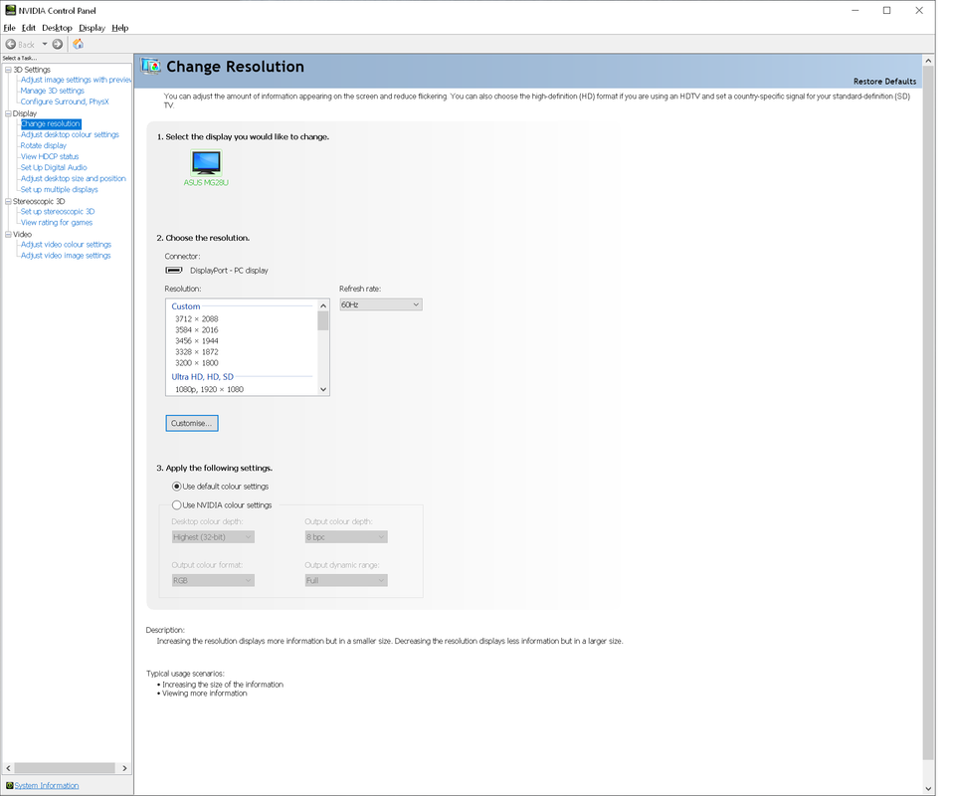Open the Desktop menu
Image resolution: width=955 pixels, height=796 pixels.
point(57,28)
